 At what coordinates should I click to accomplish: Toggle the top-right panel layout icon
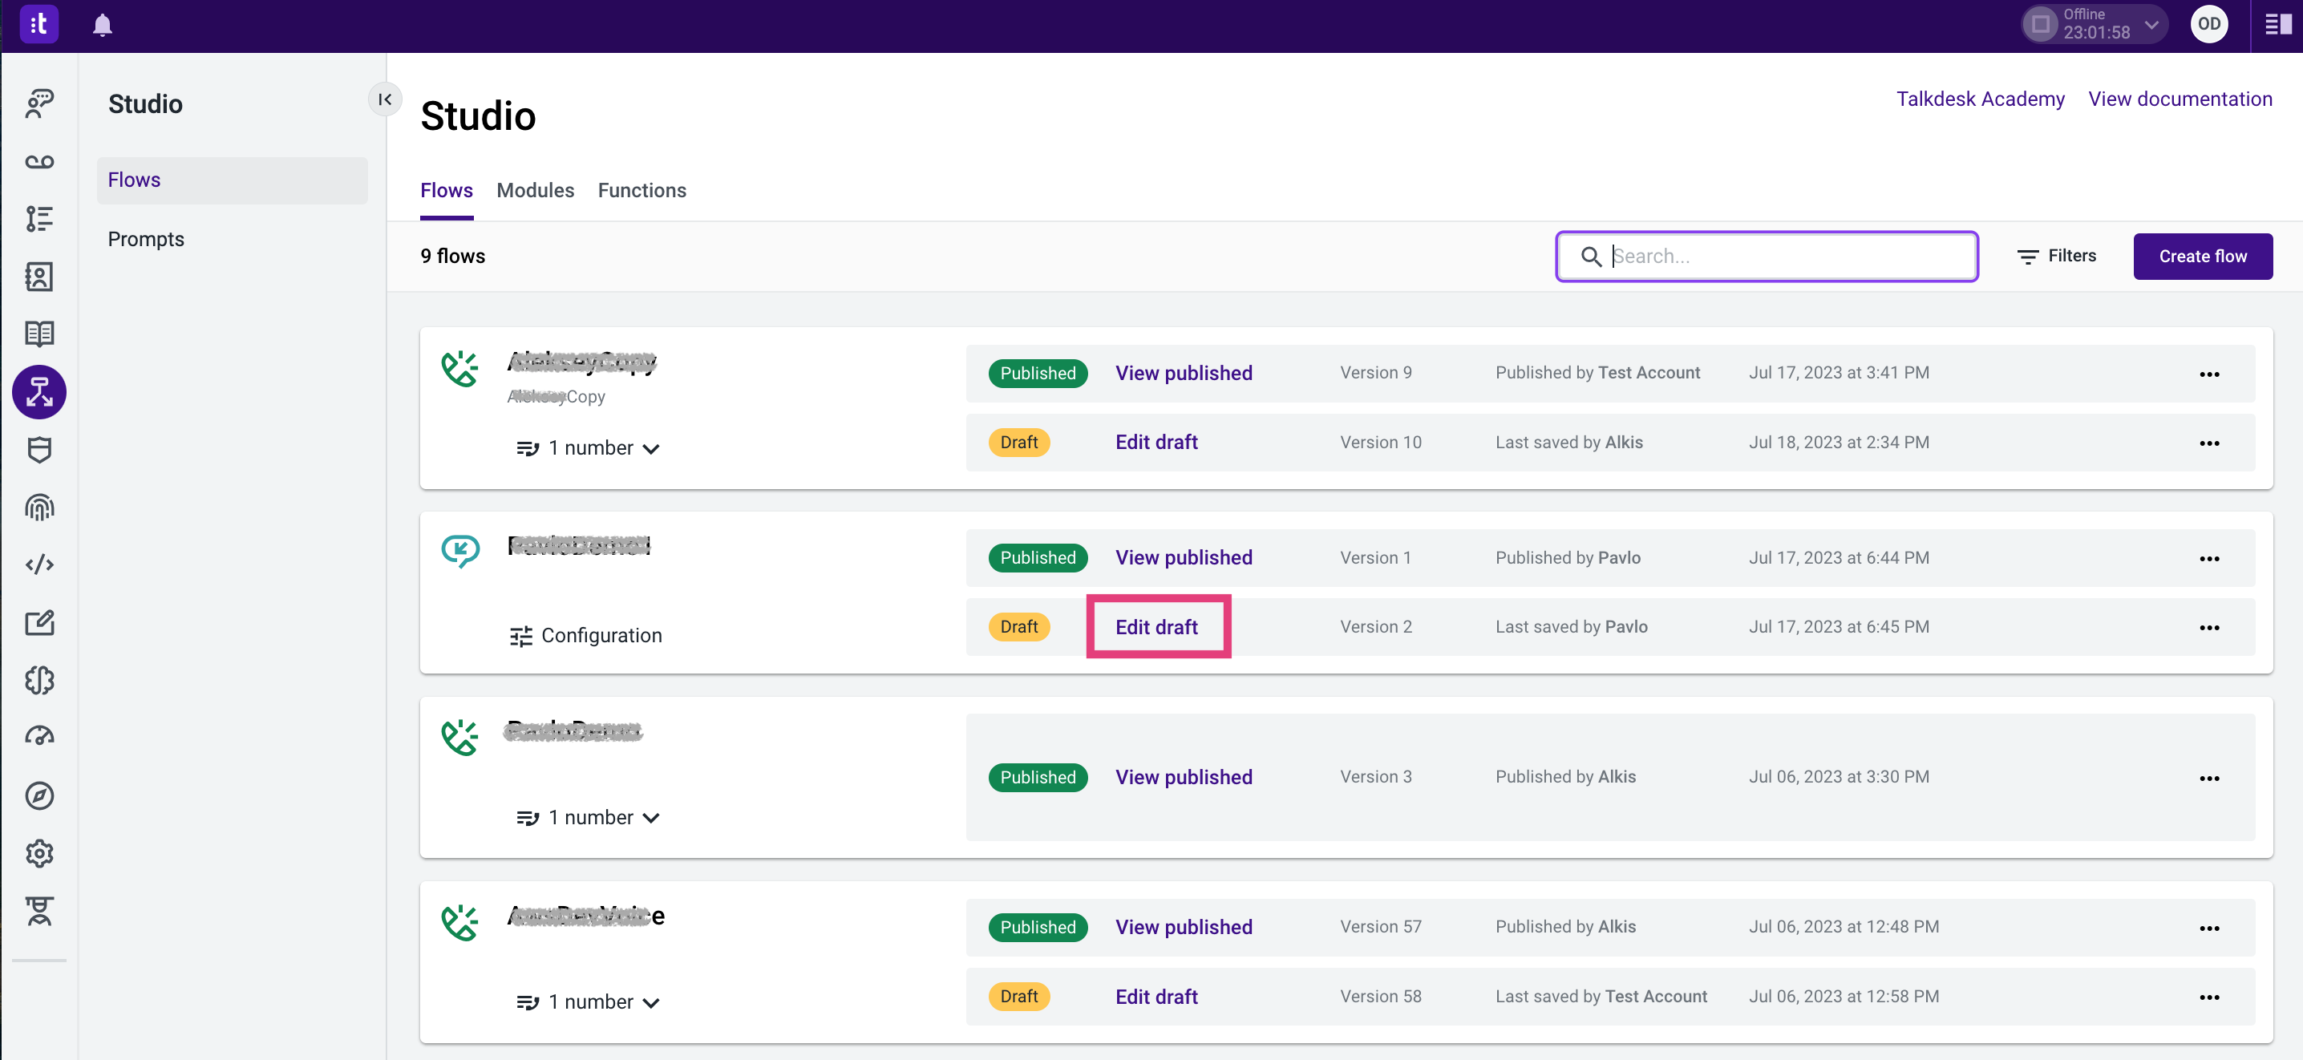tap(2277, 25)
